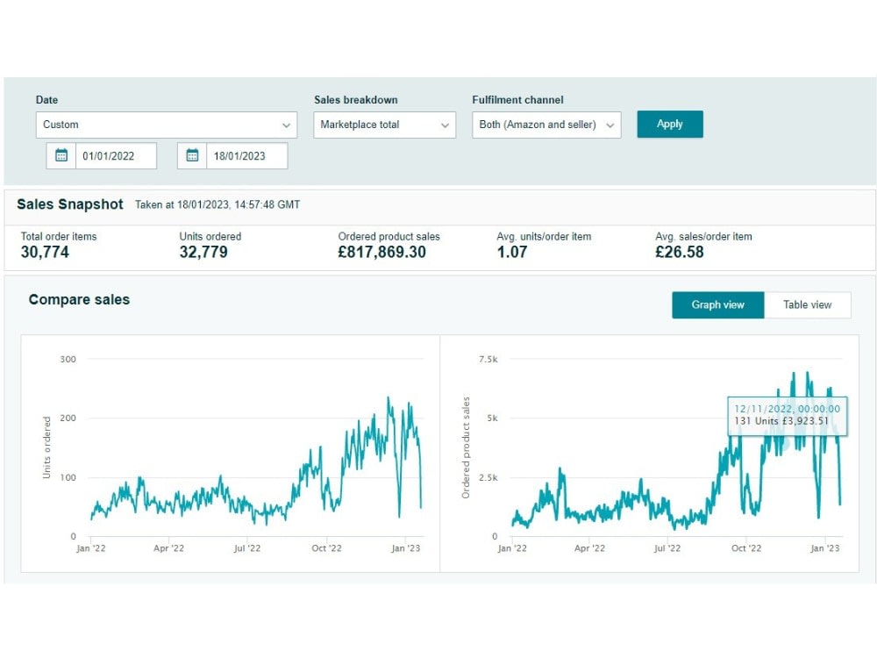Open the Marketplace total sales breakdown dropdown
The height and width of the screenshot is (658, 877).
coord(384,125)
